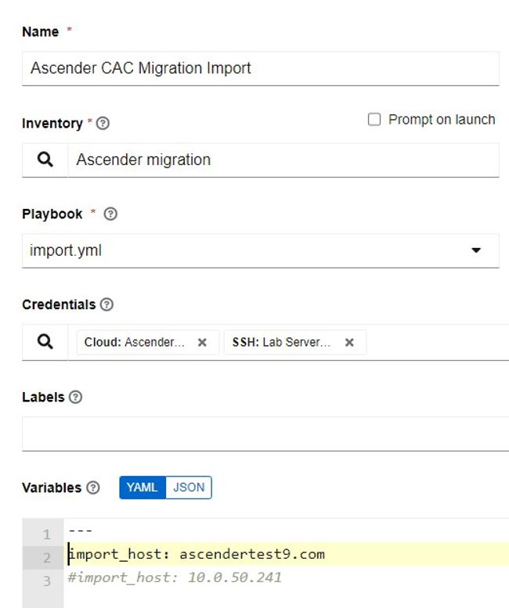Open the import.yml playbook selector
Image resolution: width=509 pixels, height=608 pixels.
[260, 250]
